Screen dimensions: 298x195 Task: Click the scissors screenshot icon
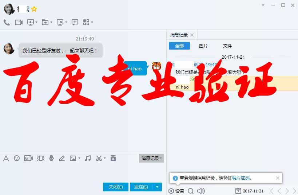[x=99, y=158]
